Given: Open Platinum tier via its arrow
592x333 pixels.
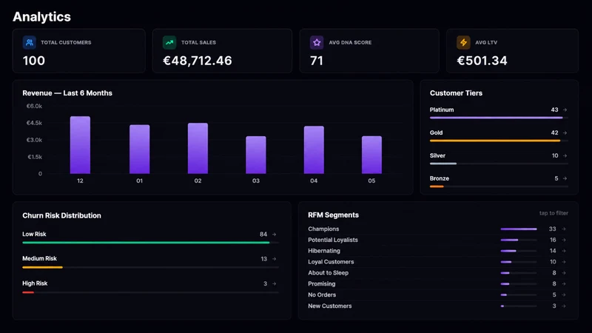Looking at the screenshot, I should point(565,110).
